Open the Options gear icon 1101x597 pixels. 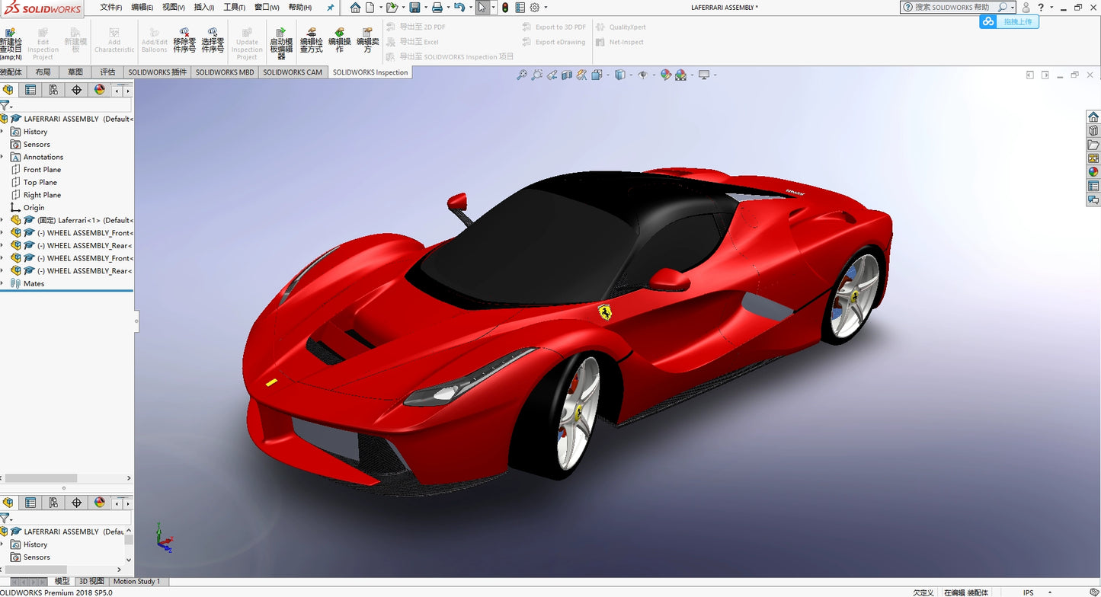click(534, 8)
